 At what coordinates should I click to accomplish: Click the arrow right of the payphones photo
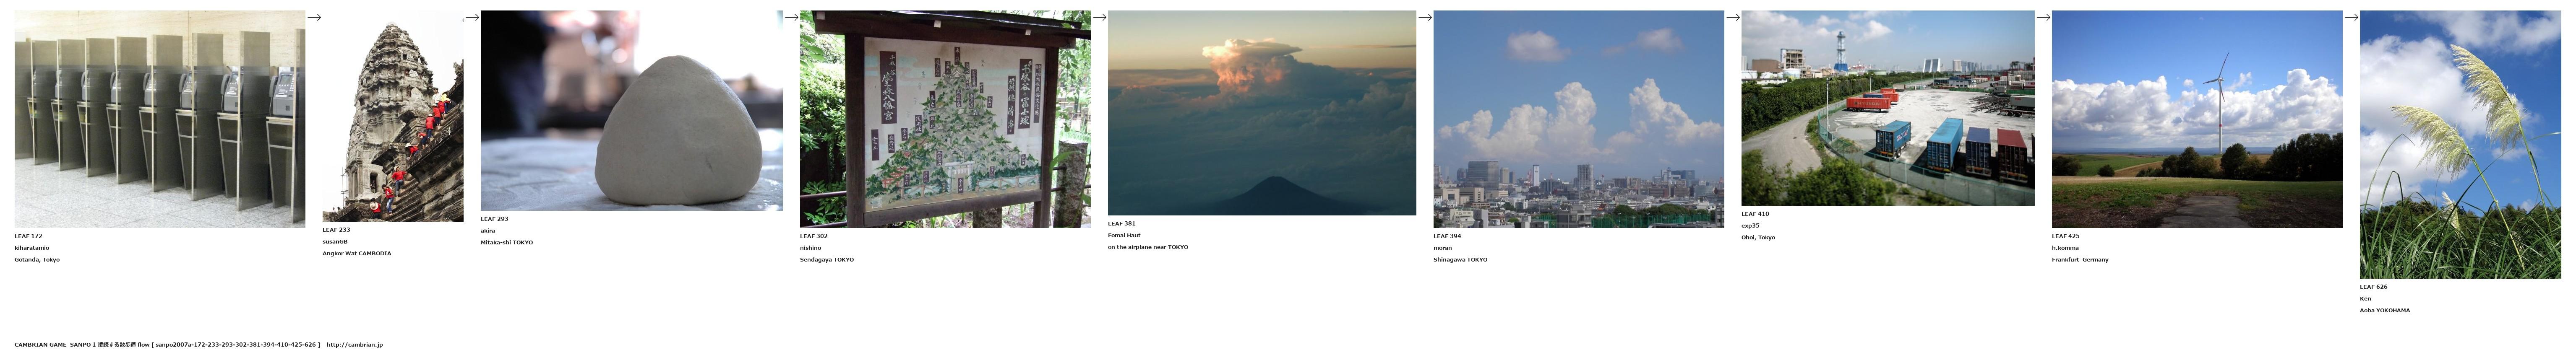pyautogui.click(x=314, y=17)
